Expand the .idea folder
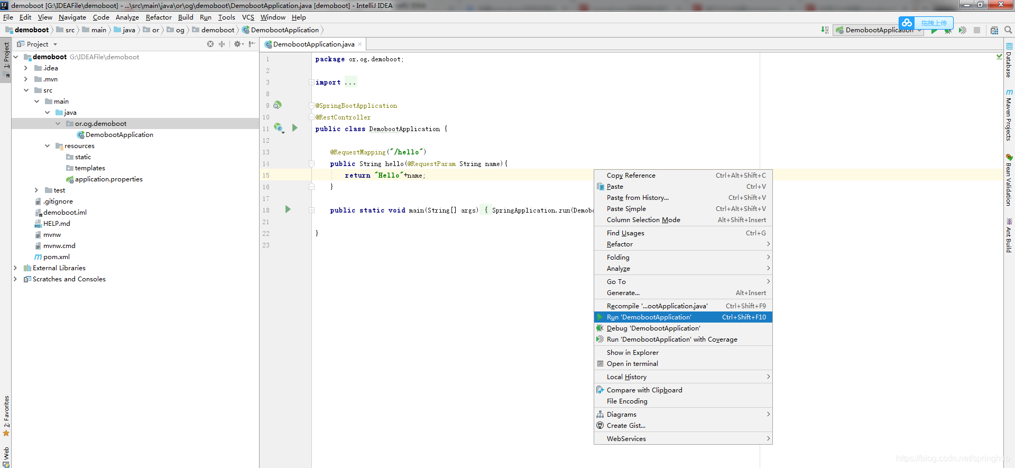This screenshot has height=468, width=1015. pyautogui.click(x=26, y=68)
